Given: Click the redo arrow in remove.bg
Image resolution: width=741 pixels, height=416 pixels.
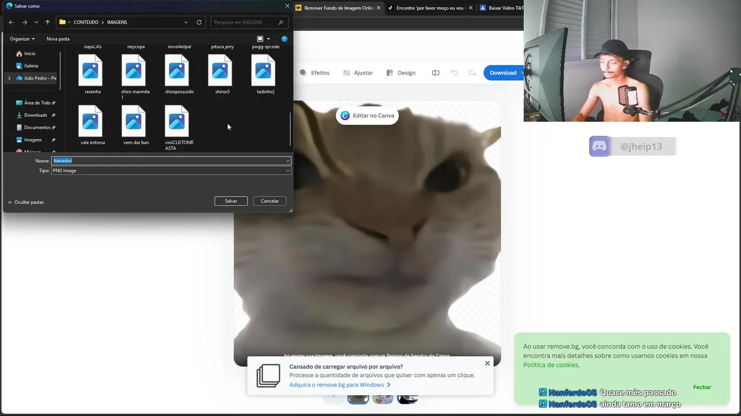Looking at the screenshot, I should coord(472,73).
